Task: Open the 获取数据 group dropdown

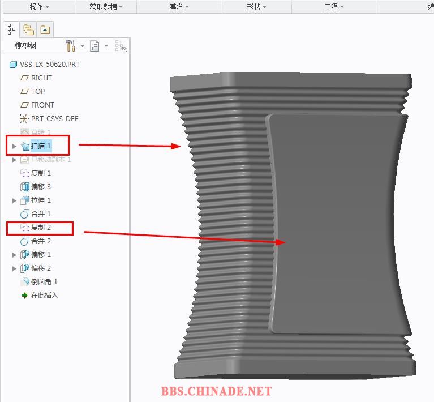Action: (x=106, y=7)
